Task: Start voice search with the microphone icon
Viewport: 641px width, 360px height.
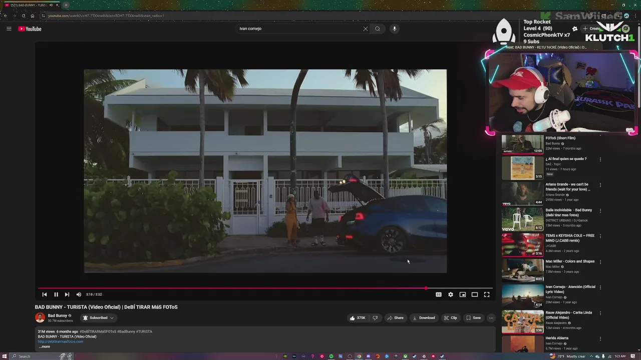Action: (395, 28)
